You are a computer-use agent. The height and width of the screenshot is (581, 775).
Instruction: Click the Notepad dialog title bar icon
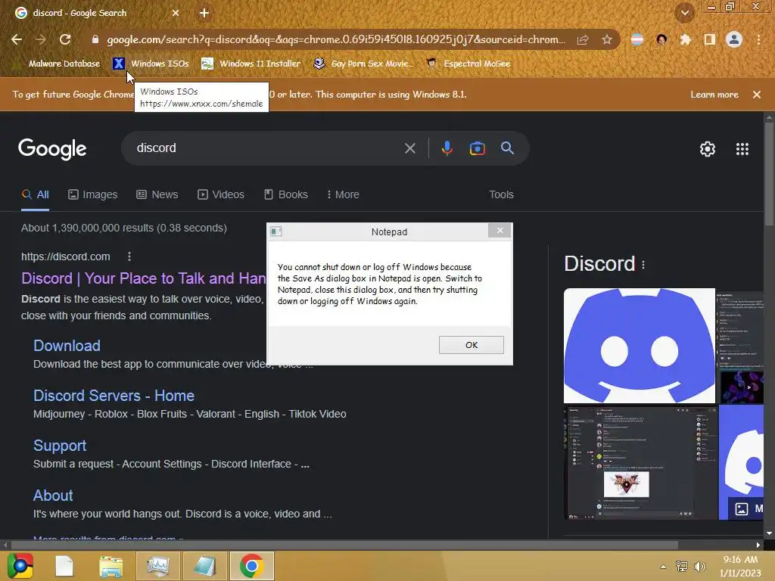click(x=275, y=231)
